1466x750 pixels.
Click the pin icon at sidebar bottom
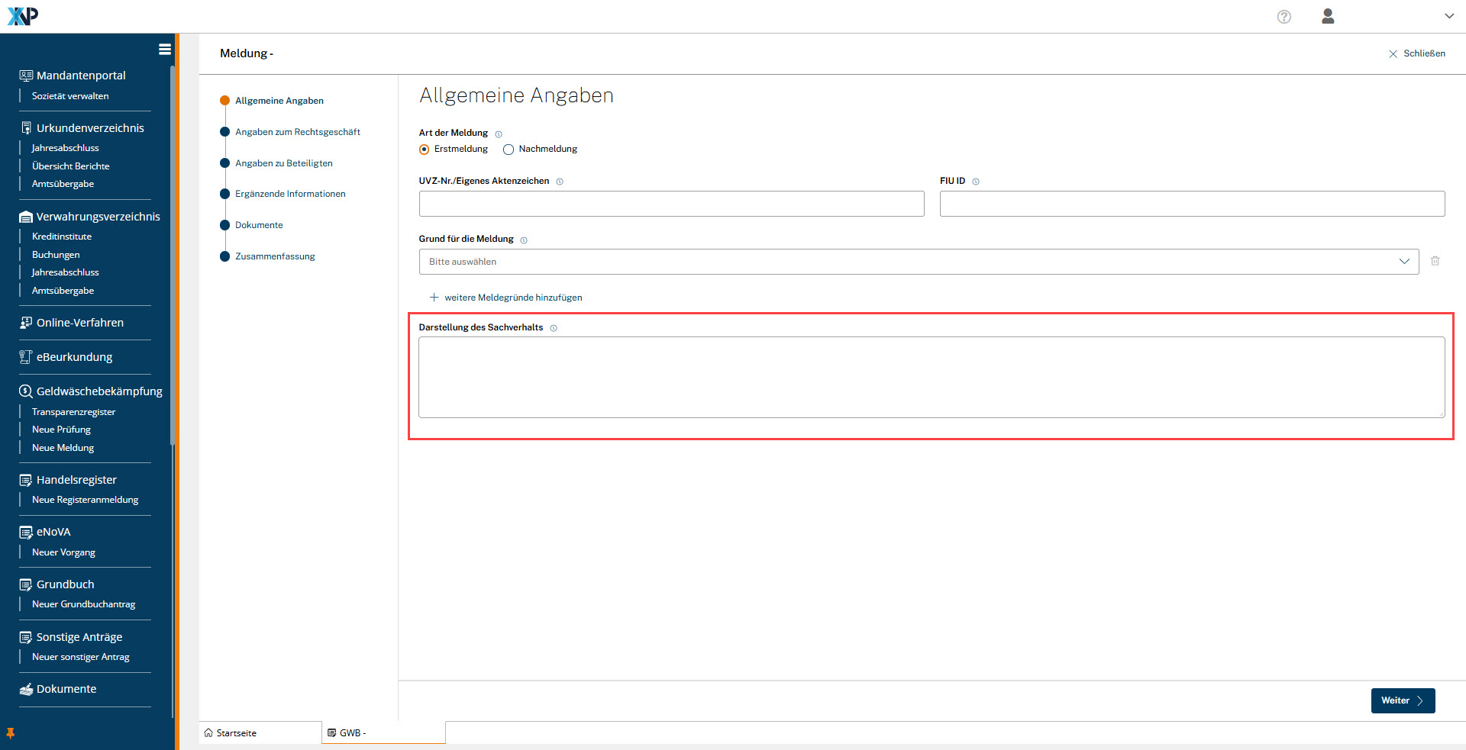pyautogui.click(x=11, y=733)
